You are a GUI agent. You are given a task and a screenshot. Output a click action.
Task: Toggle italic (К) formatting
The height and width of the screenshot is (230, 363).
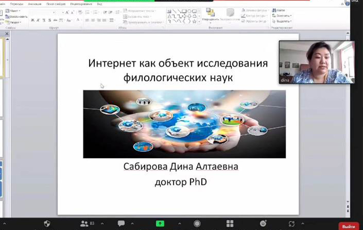[x=38, y=20]
